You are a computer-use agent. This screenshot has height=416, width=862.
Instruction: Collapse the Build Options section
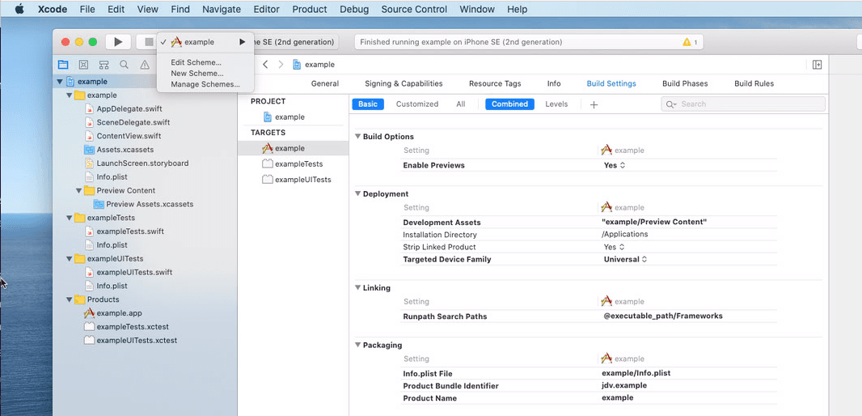pyautogui.click(x=357, y=137)
